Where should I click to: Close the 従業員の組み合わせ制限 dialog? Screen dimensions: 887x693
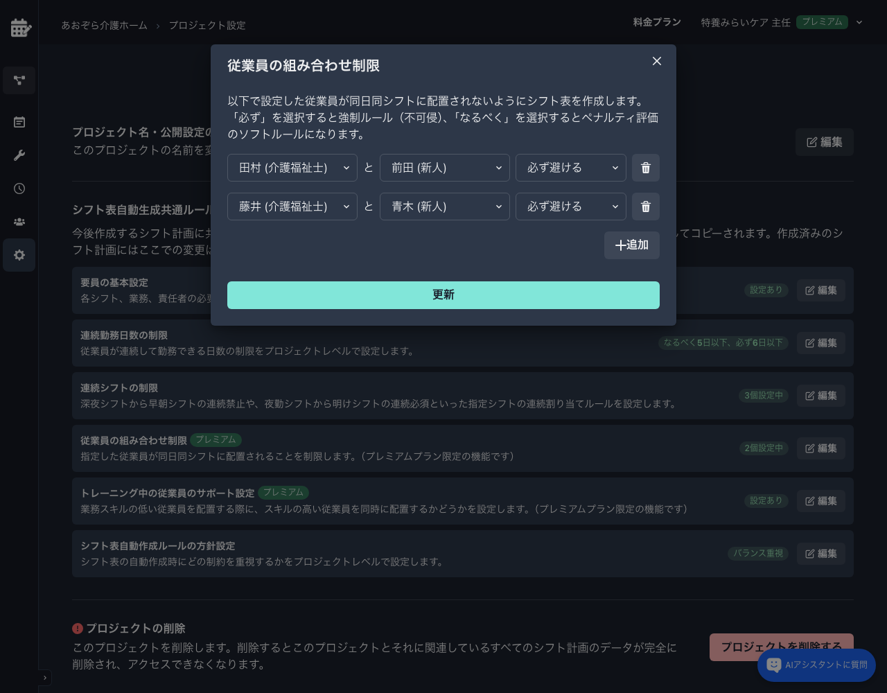click(656, 61)
